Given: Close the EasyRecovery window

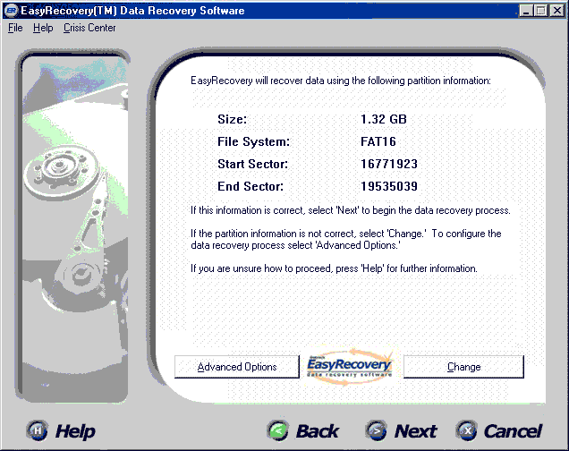Looking at the screenshot, I should tap(557, 11).
